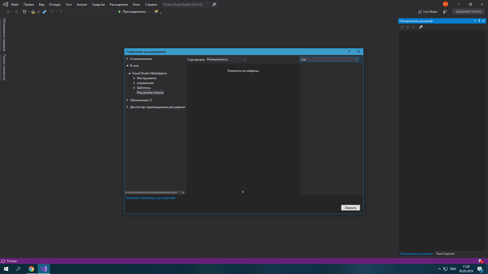488x274 pixels.
Task: Expand the Обновления (1) node
Action: [127, 100]
